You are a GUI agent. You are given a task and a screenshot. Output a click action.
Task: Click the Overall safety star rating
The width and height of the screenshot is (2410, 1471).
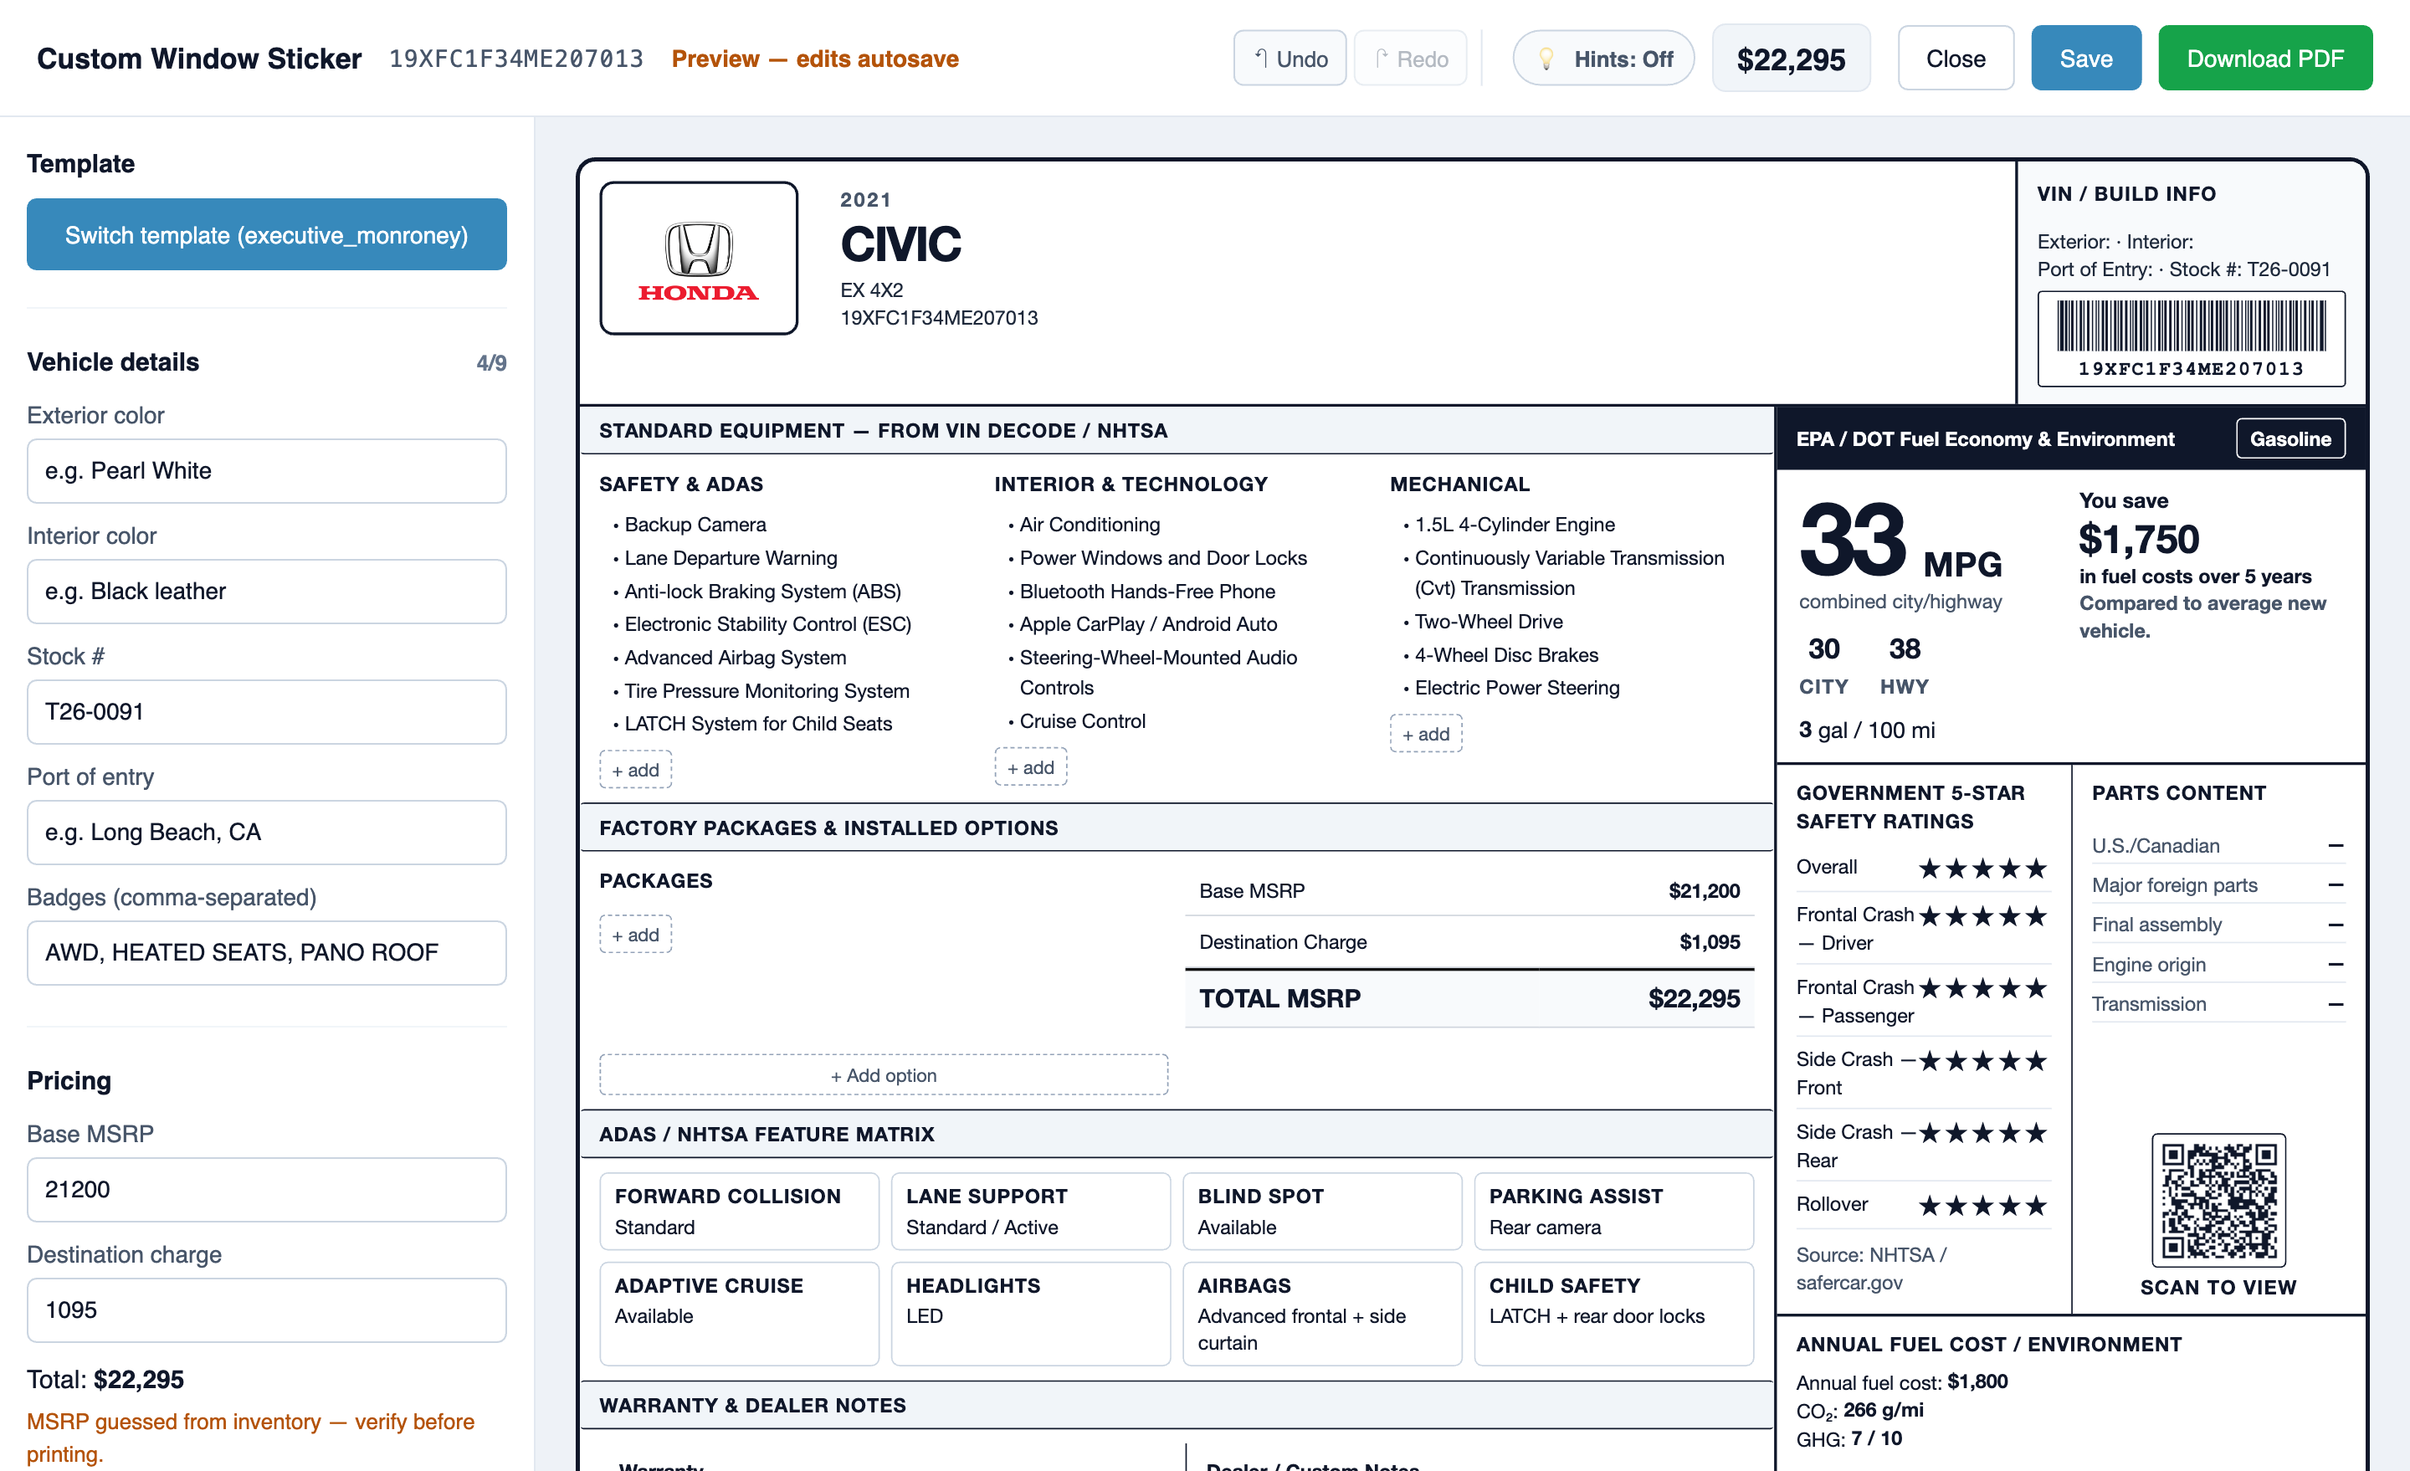click(1982, 869)
